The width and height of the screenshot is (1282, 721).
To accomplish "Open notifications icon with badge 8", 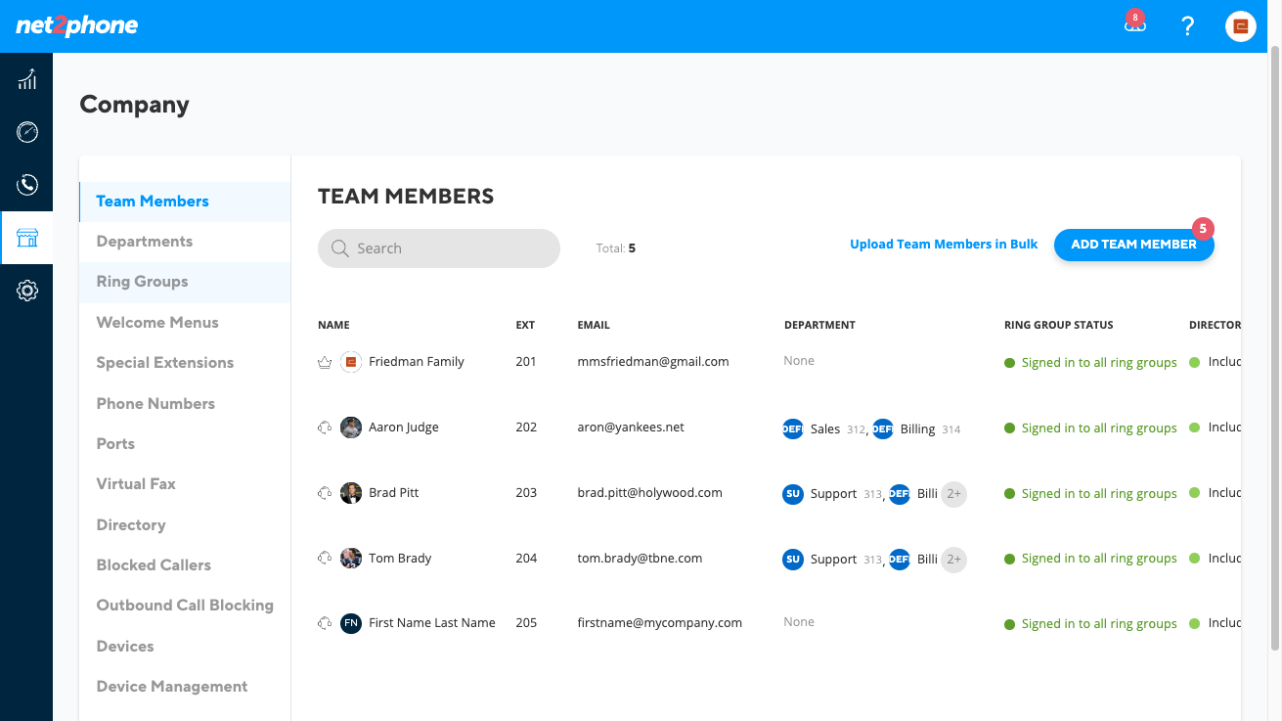I will click(x=1134, y=24).
